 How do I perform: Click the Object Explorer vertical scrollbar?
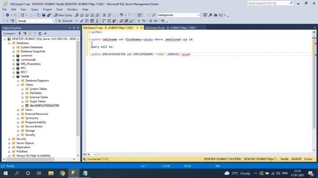[x=78, y=89]
